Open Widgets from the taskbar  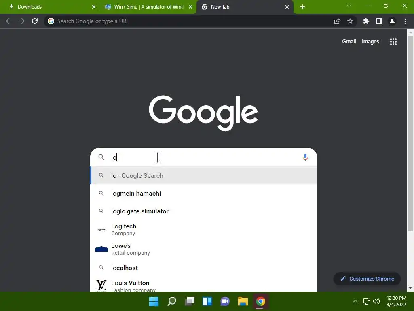207,301
